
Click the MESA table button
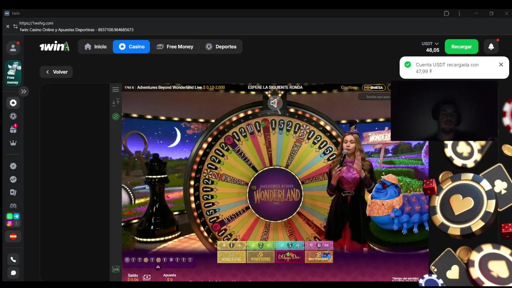coord(373,87)
